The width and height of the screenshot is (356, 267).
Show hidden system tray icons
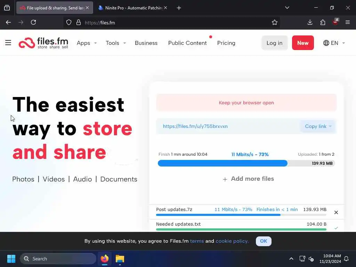291,259
